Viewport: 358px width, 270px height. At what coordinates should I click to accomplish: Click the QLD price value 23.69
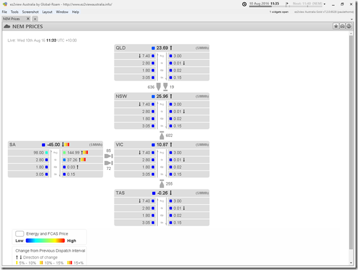pos(162,48)
